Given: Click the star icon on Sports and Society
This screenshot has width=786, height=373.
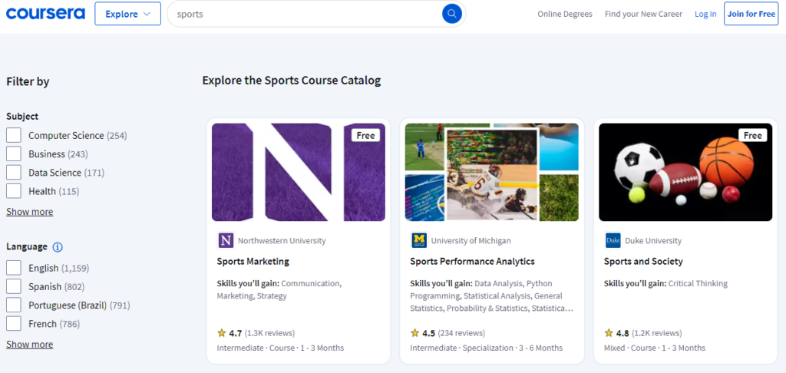Looking at the screenshot, I should [x=609, y=333].
